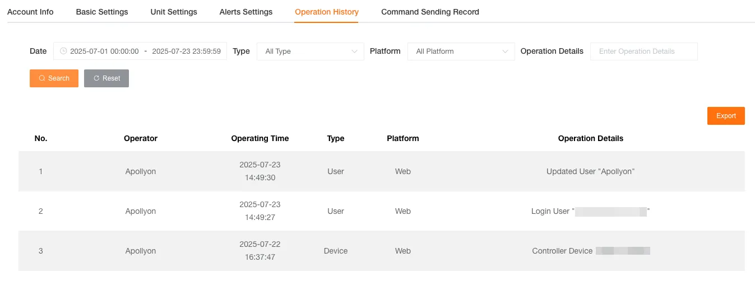Open the All Type dropdown
Screen dimensions: 755x281
tap(311, 51)
